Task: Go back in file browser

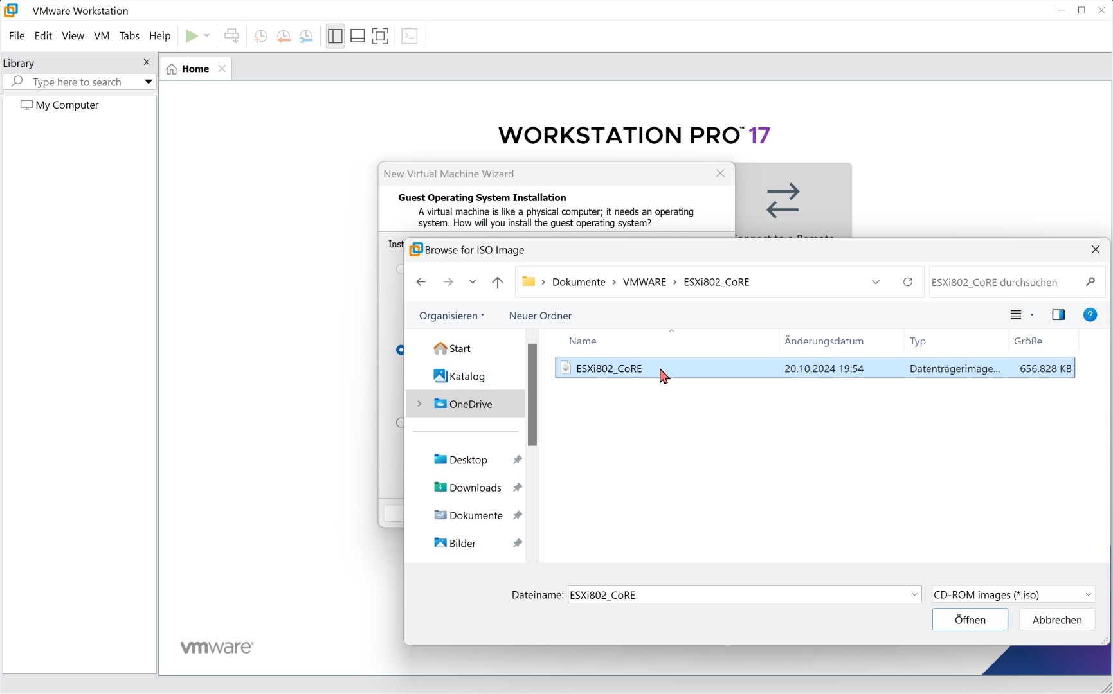Action: pyautogui.click(x=421, y=282)
